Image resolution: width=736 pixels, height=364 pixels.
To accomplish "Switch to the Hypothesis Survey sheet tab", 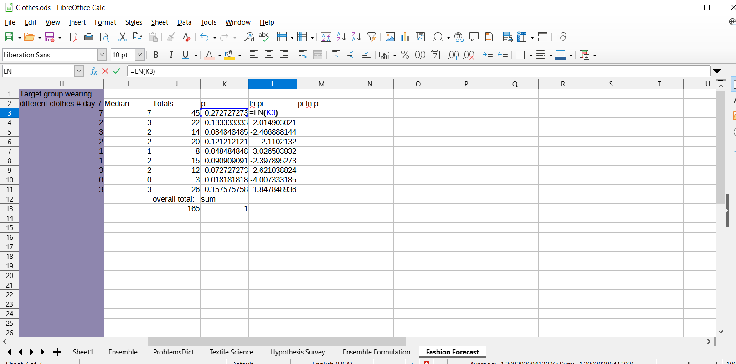I will (x=298, y=352).
